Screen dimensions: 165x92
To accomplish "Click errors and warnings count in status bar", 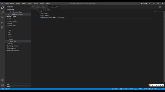I will 6,89.
